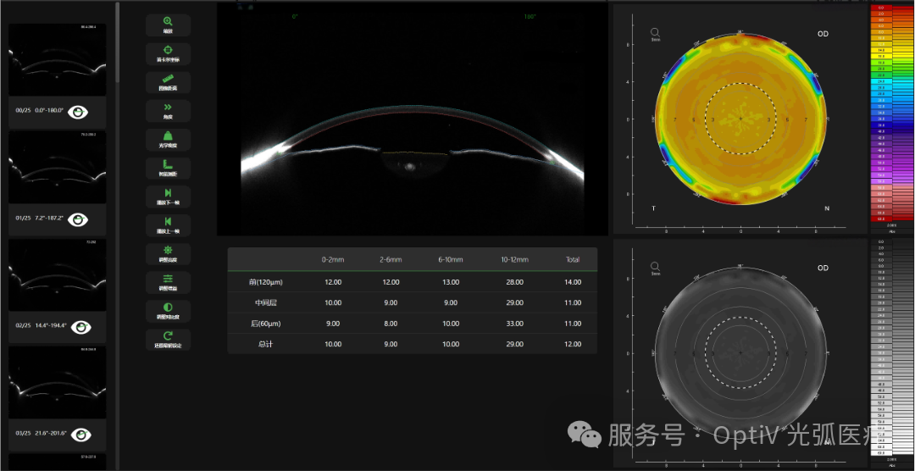Click the weight-shaped optical density tool

coord(168,139)
